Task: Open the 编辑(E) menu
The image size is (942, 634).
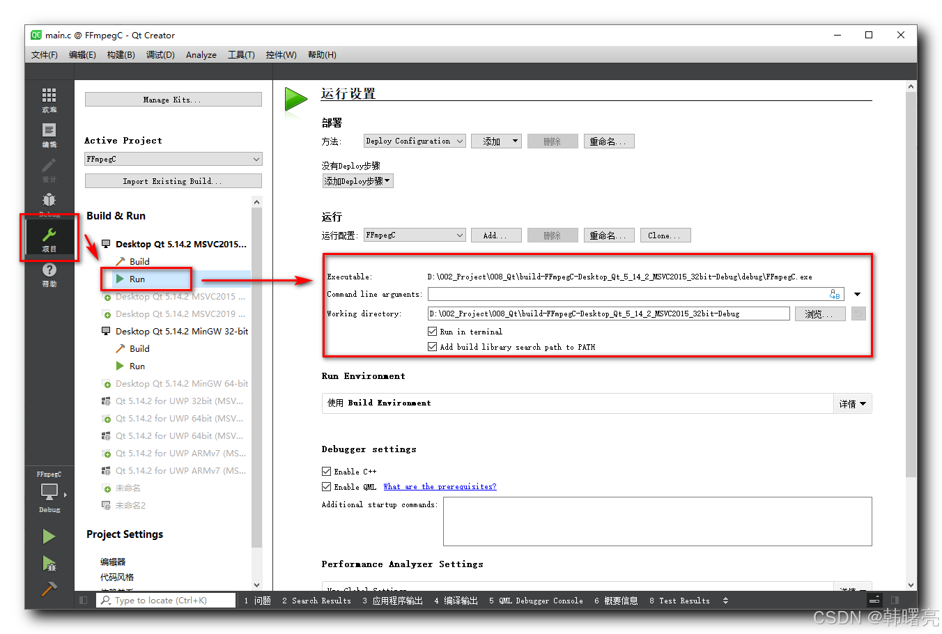Action: click(x=82, y=54)
